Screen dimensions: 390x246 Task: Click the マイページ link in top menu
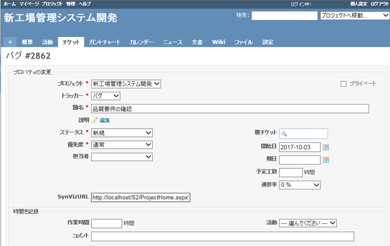pyautogui.click(x=29, y=4)
